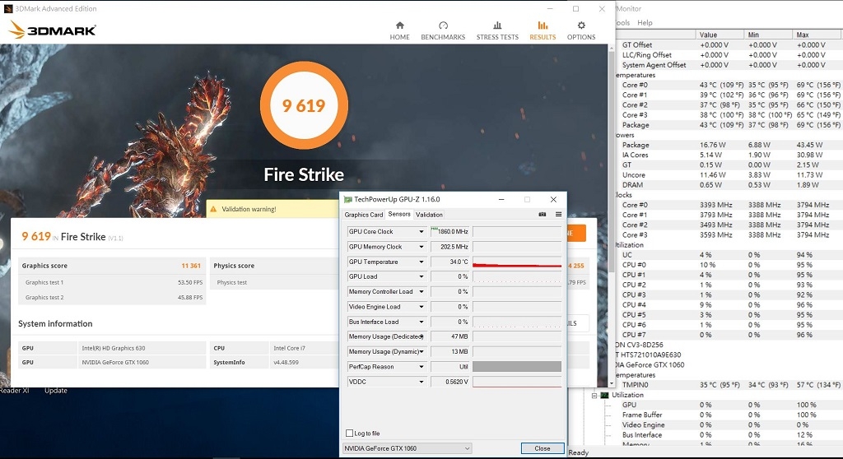Click the Graphics score 11 361 value
Image resolution: width=843 pixels, height=459 pixels.
(191, 266)
